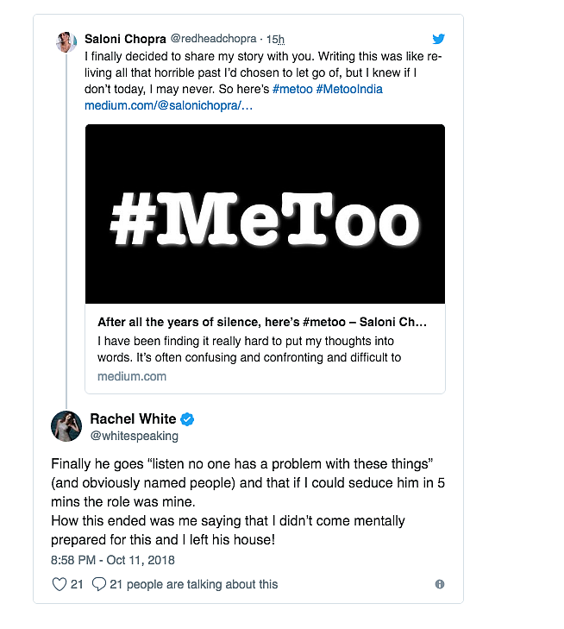
Task: Open the 8:58 PM - Oct 11, 2018 timestamp
Action: tap(113, 560)
